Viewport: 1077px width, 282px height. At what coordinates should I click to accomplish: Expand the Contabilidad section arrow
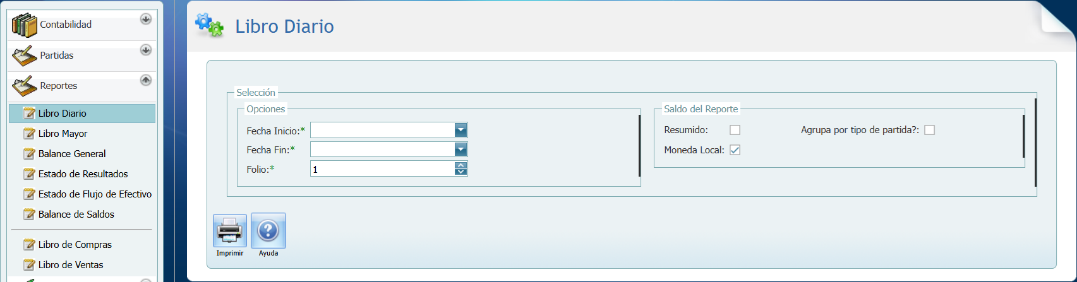(145, 19)
